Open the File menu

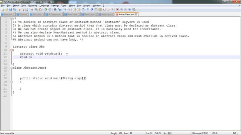click(3, 6)
